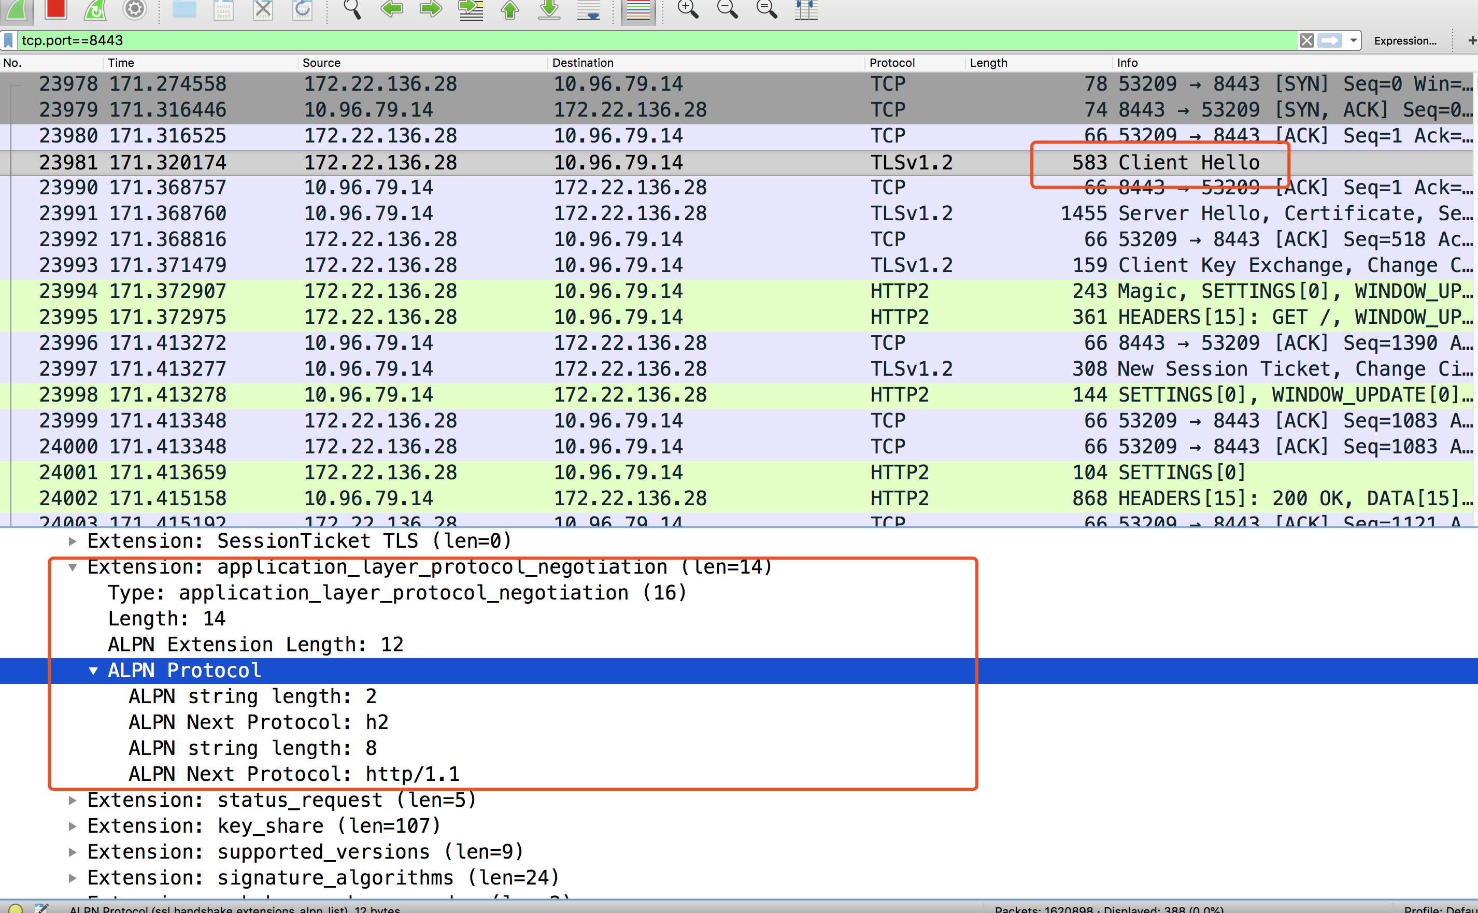Find a packet with magnifier icon
Image resolution: width=1478 pixels, height=913 pixels.
click(352, 9)
